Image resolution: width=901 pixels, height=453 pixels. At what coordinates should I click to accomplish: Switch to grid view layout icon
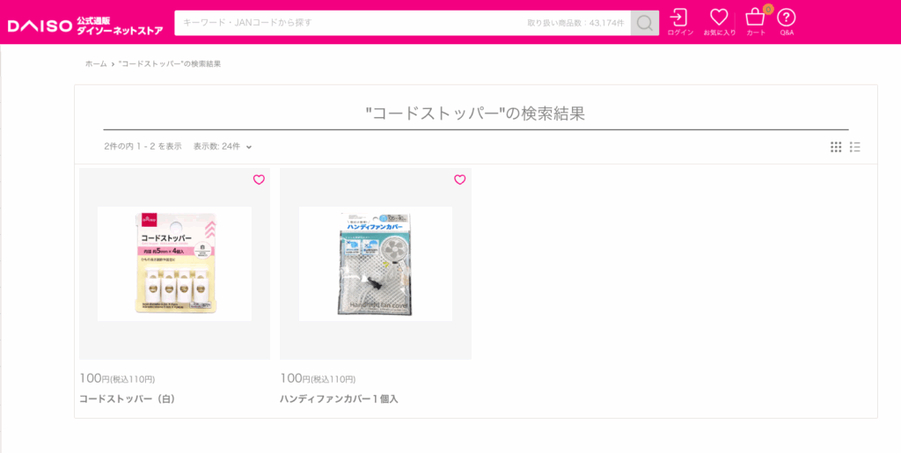(x=836, y=147)
